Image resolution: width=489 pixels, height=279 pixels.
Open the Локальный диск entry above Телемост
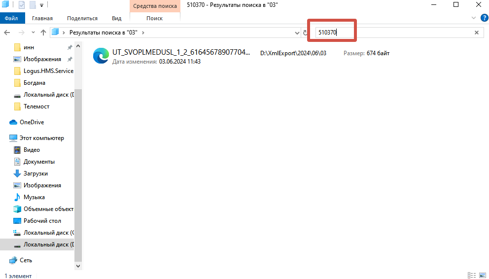click(49, 95)
